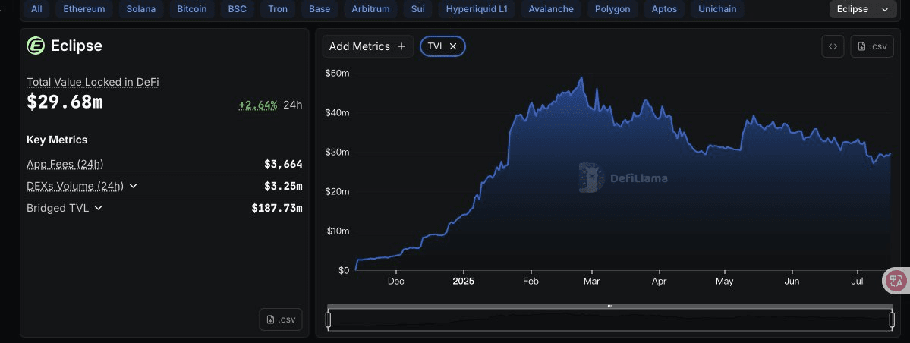Choose the Unichain chain
The width and height of the screenshot is (910, 343).
[717, 8]
